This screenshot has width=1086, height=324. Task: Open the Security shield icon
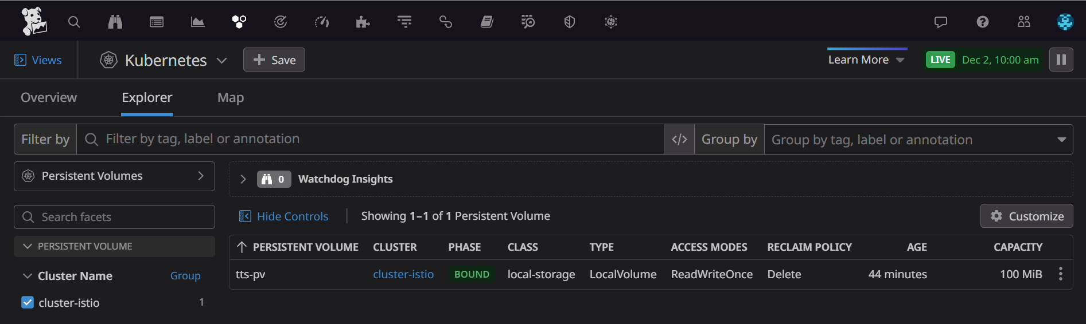coord(570,22)
